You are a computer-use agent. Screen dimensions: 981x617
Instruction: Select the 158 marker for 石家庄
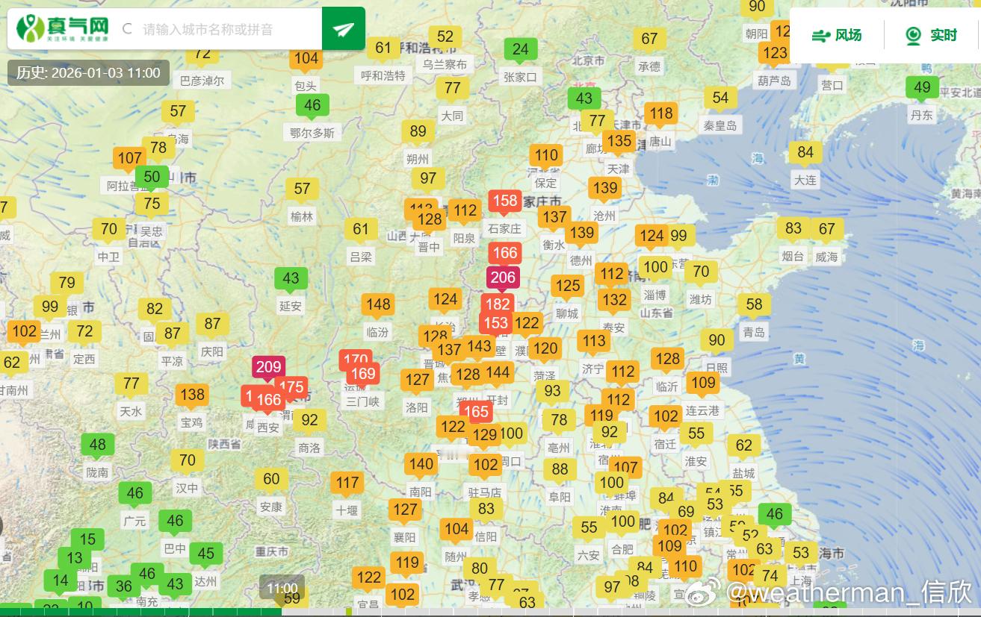[505, 201]
